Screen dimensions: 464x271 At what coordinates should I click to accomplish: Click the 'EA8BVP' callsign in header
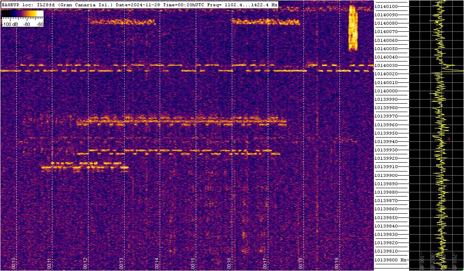(x=10, y=5)
